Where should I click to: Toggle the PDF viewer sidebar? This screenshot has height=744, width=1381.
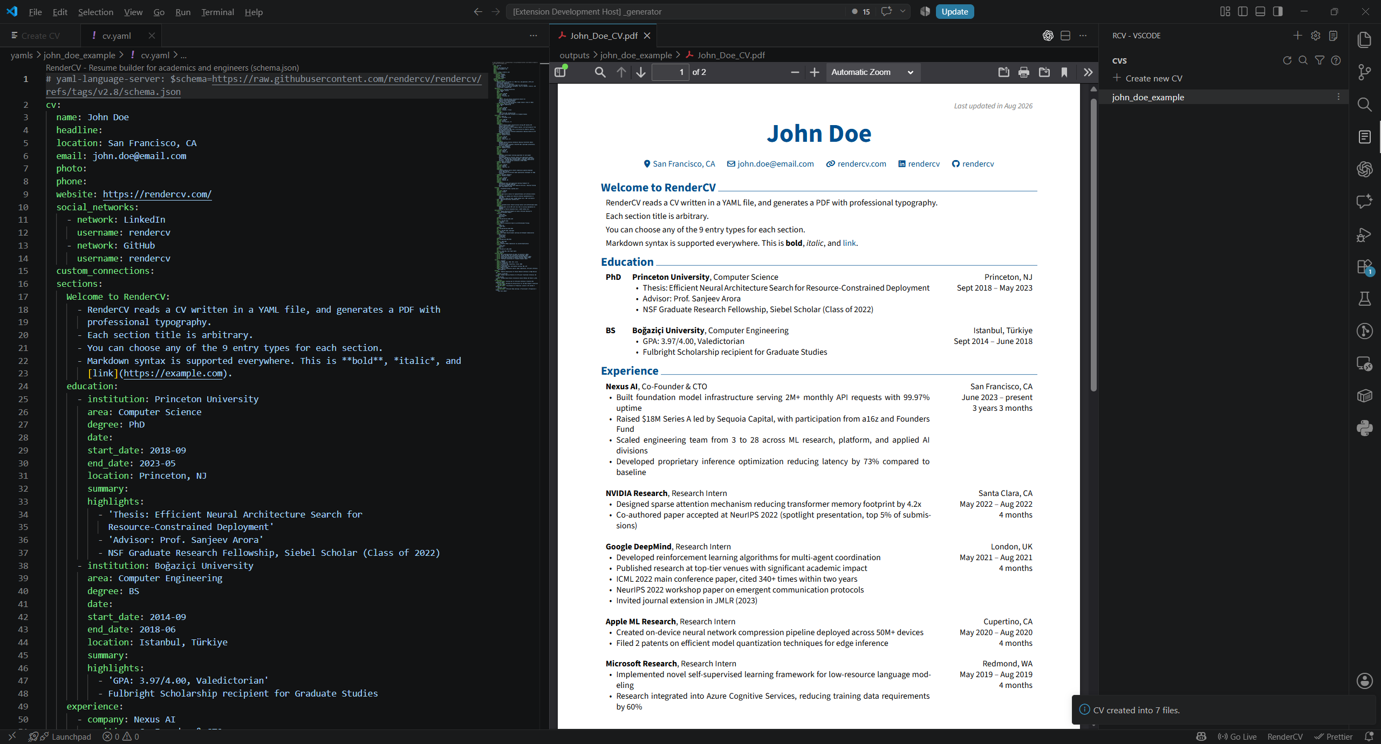pos(560,72)
